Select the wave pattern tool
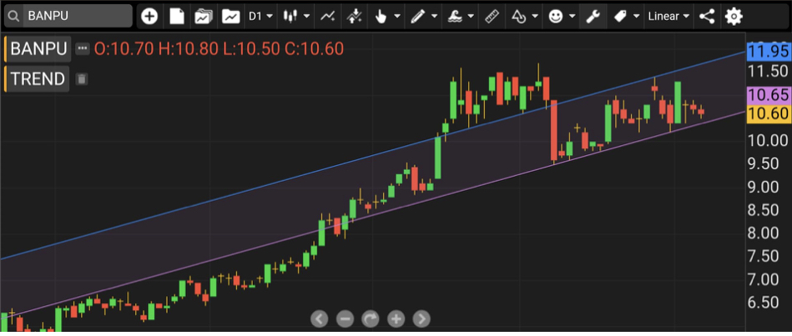The height and width of the screenshot is (336, 792). [x=454, y=16]
